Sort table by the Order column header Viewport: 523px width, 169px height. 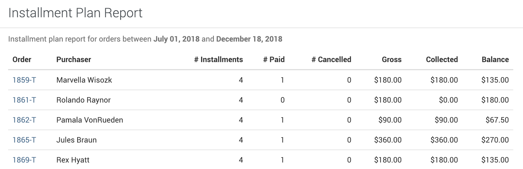[x=22, y=59]
